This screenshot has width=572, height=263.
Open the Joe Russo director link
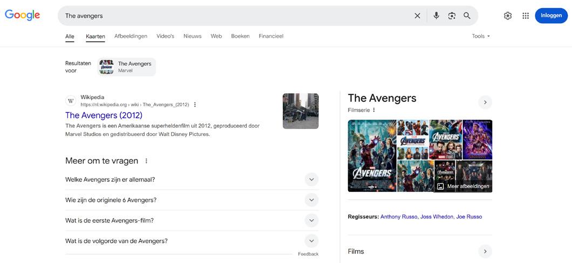(469, 217)
